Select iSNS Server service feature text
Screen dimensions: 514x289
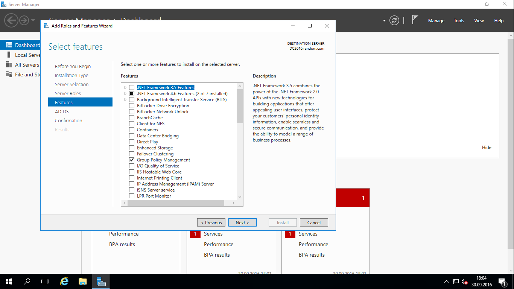pyautogui.click(x=156, y=190)
